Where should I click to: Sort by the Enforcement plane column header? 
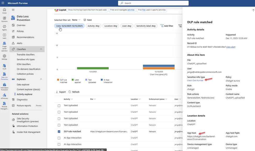pyautogui.click(x=158, y=99)
